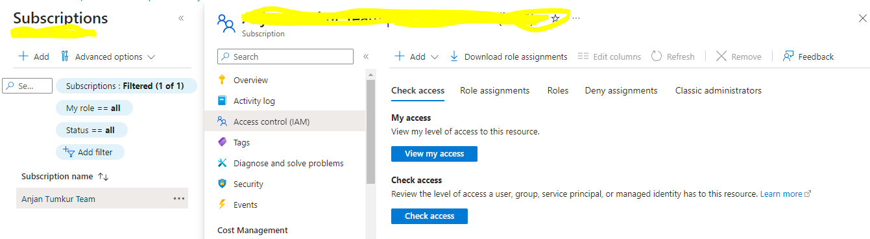Click the Security shield icon
This screenshot has height=239, width=870.
coord(222,184)
